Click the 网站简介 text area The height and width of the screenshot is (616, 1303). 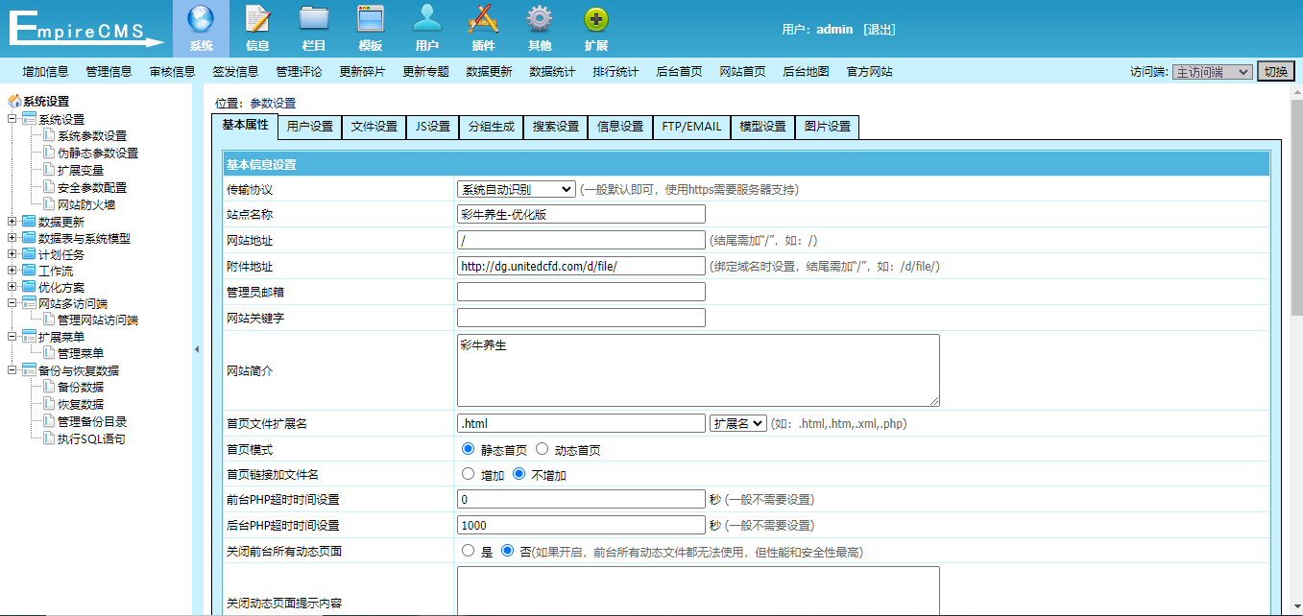coord(698,370)
